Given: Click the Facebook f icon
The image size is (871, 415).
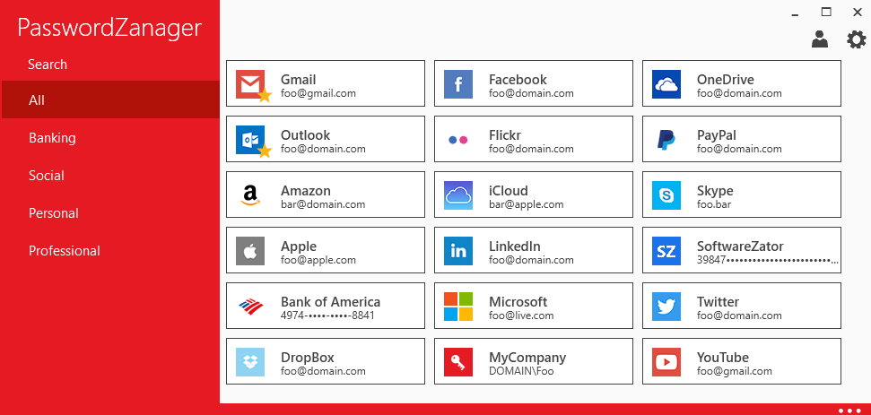Looking at the screenshot, I should 458,83.
